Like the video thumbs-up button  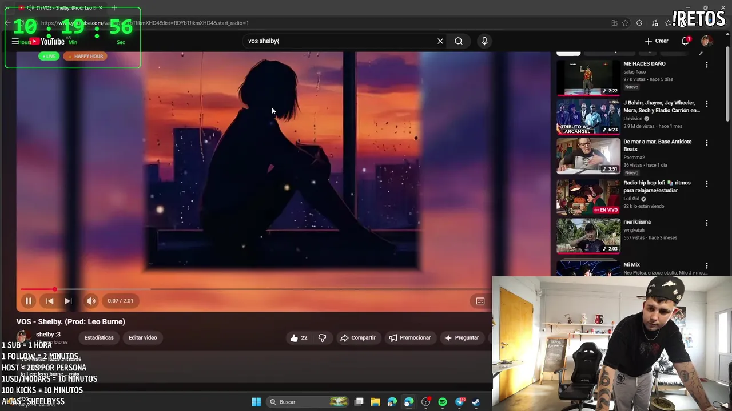[x=299, y=338]
